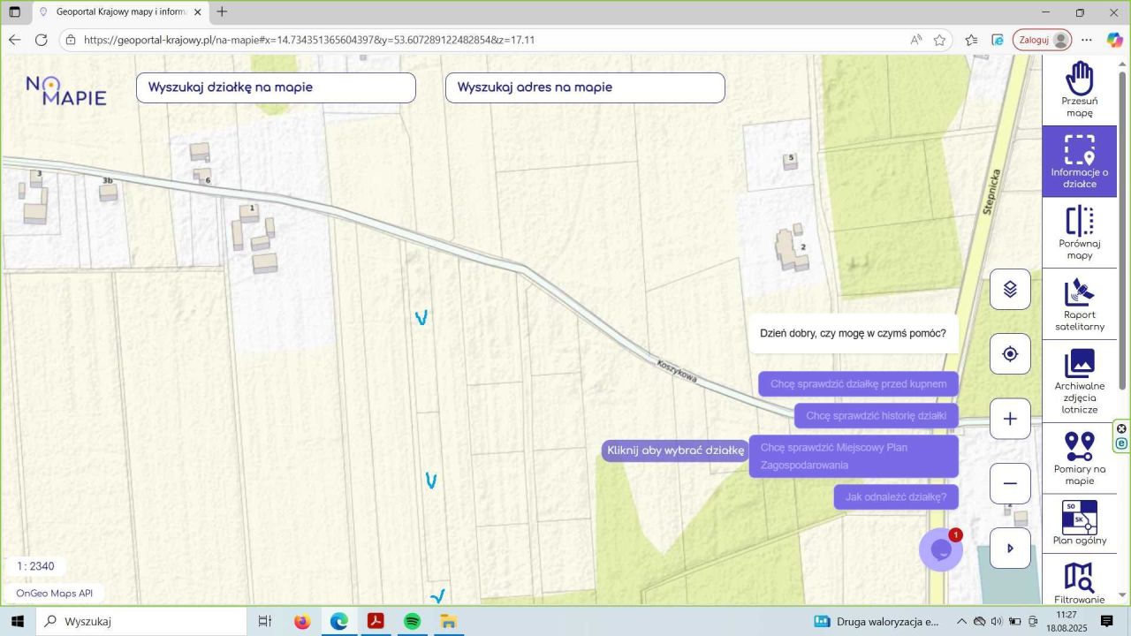Activate the Informacje o działce tool
Image resolution: width=1131 pixels, height=636 pixels.
point(1079,161)
